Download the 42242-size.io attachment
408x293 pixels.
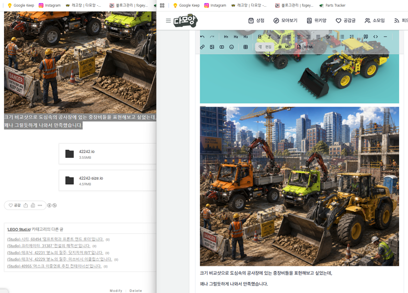(107, 181)
